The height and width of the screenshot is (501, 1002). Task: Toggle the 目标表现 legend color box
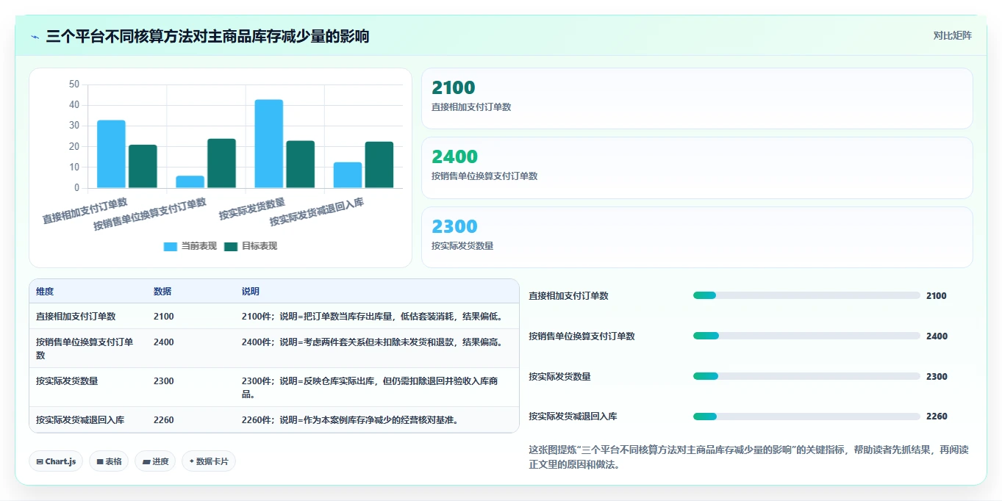tap(231, 247)
